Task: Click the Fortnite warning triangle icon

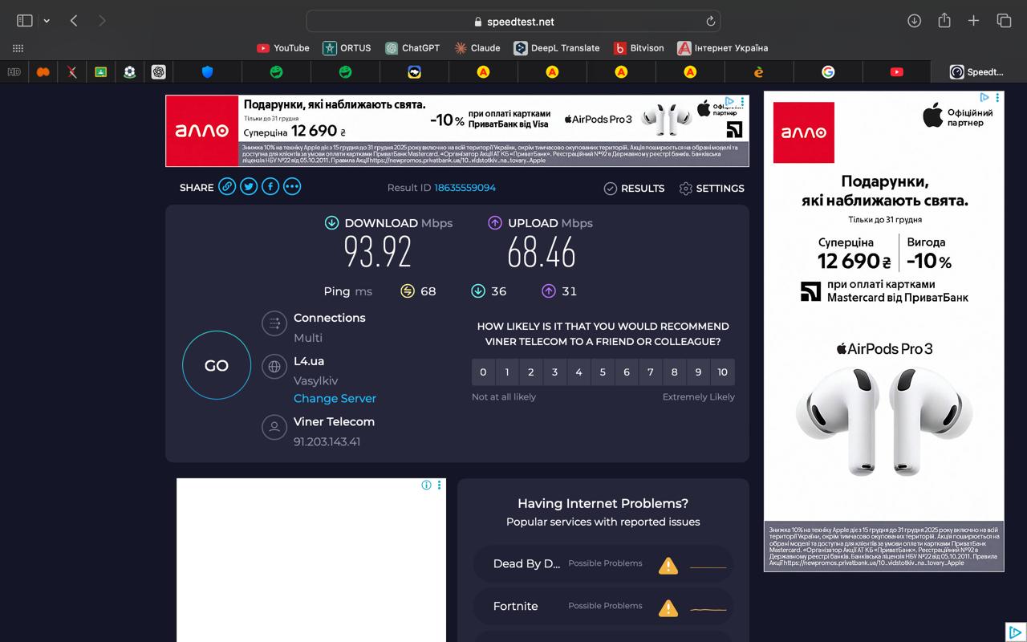Action: click(668, 608)
